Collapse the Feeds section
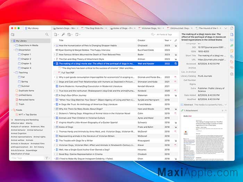Image resolution: width=243 pixels, height=182 pixels. [11, 110]
